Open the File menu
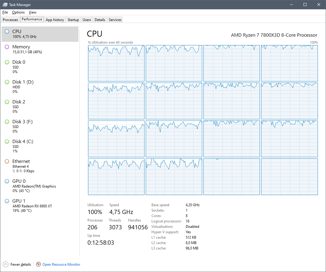326x272 pixels. click(x=5, y=12)
